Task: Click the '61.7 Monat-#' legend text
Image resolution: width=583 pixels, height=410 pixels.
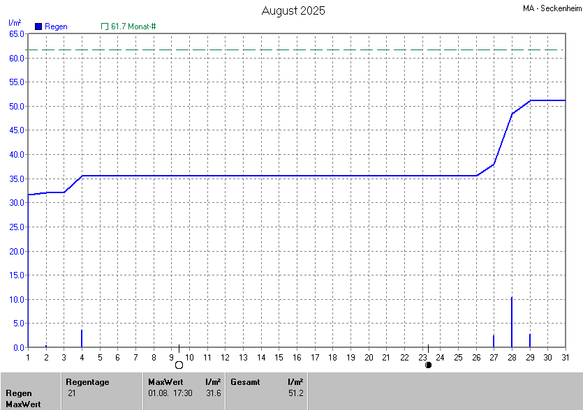Action: [x=133, y=26]
